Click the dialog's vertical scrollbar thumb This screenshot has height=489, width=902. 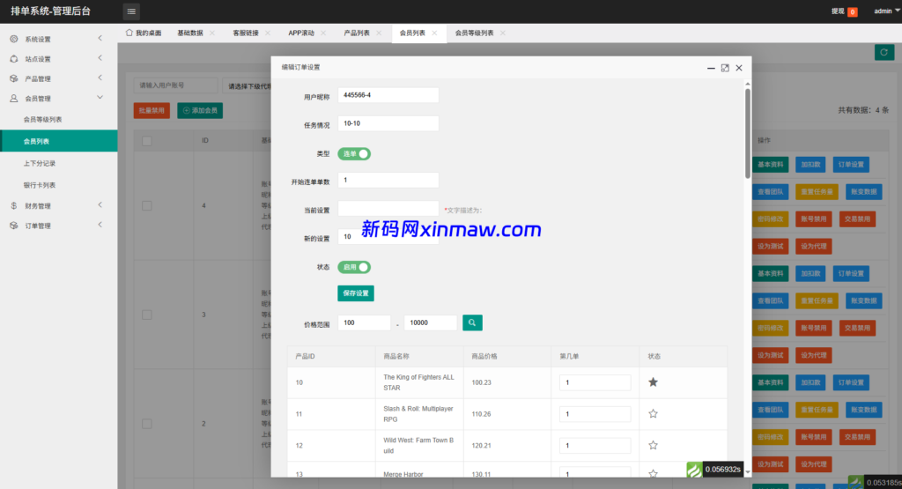747,133
